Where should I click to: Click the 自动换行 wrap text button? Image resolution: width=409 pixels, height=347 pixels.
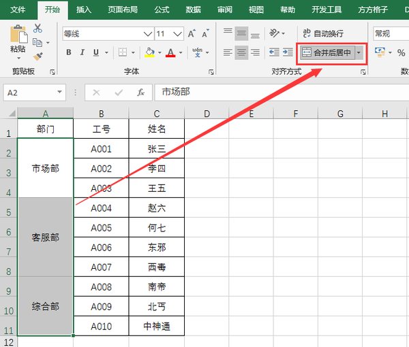coord(323,33)
